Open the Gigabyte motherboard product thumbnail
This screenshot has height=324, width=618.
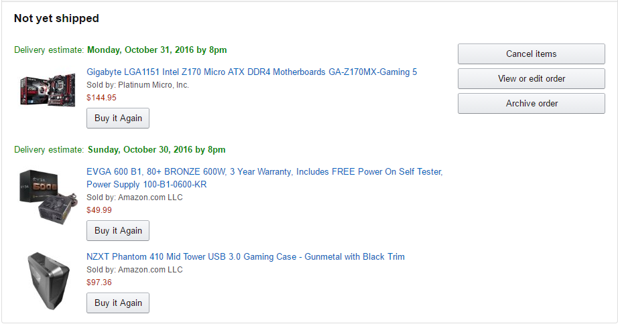pyautogui.click(x=48, y=89)
